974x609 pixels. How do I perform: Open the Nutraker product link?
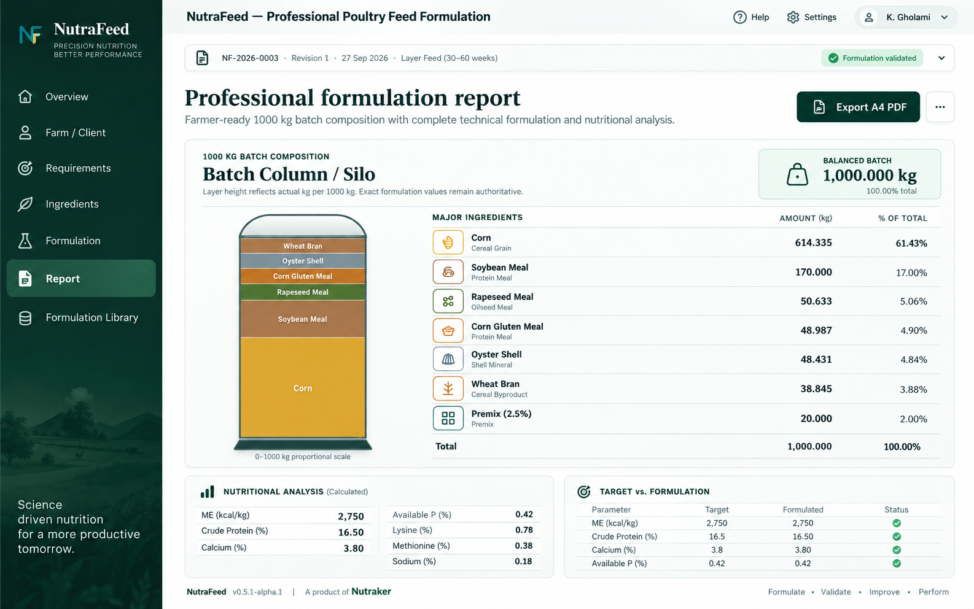[371, 592]
